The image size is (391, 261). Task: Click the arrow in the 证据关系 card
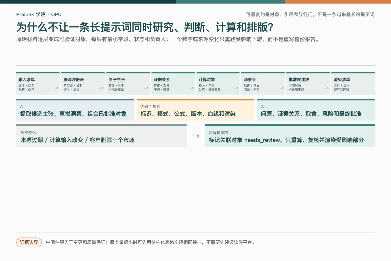pyautogui.click(x=191, y=88)
